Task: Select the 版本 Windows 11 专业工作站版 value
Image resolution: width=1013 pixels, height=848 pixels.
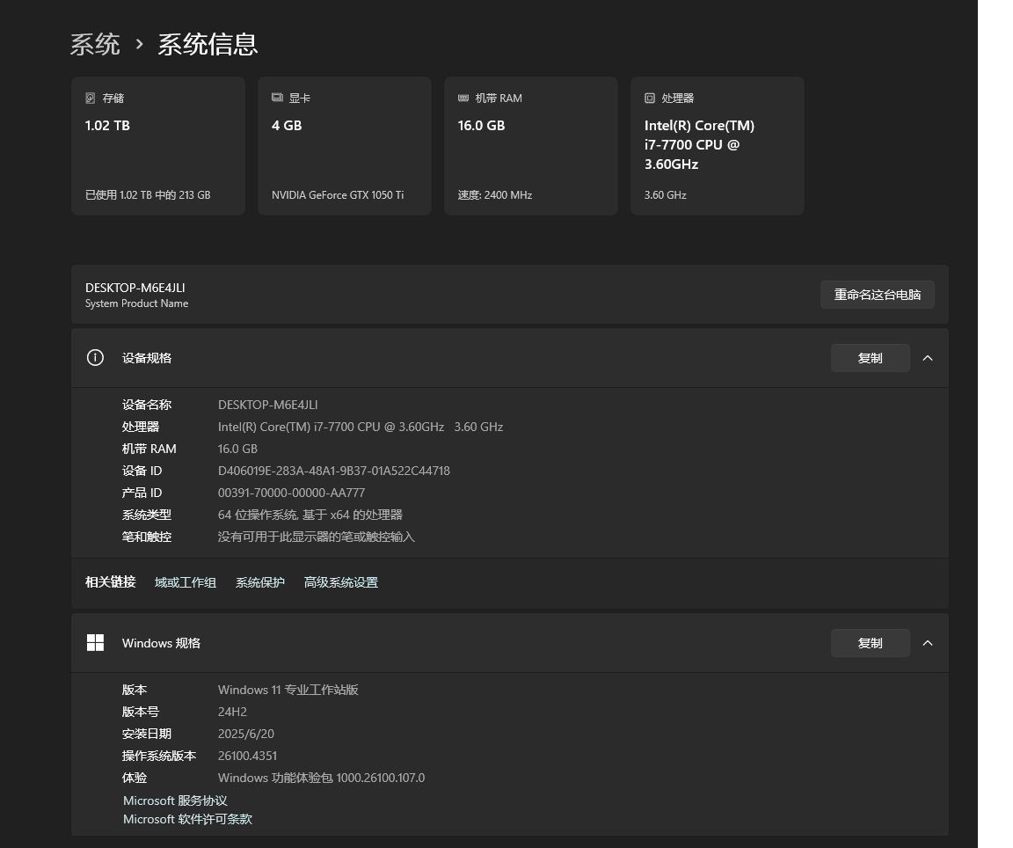Action: click(288, 690)
